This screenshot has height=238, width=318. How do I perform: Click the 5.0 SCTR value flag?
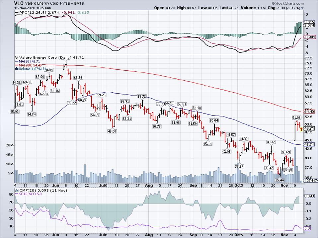click(x=307, y=228)
